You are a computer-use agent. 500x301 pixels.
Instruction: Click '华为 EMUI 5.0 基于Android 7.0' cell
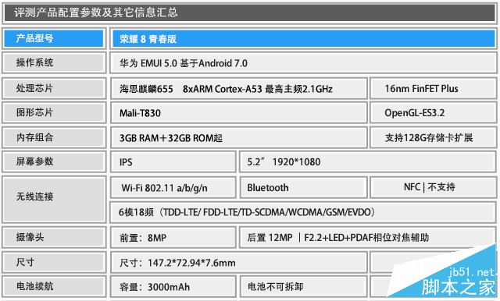click(x=303, y=63)
